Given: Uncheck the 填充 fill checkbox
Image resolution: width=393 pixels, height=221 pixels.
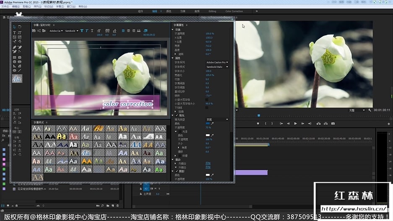Looking at the screenshot, I should (177, 115).
